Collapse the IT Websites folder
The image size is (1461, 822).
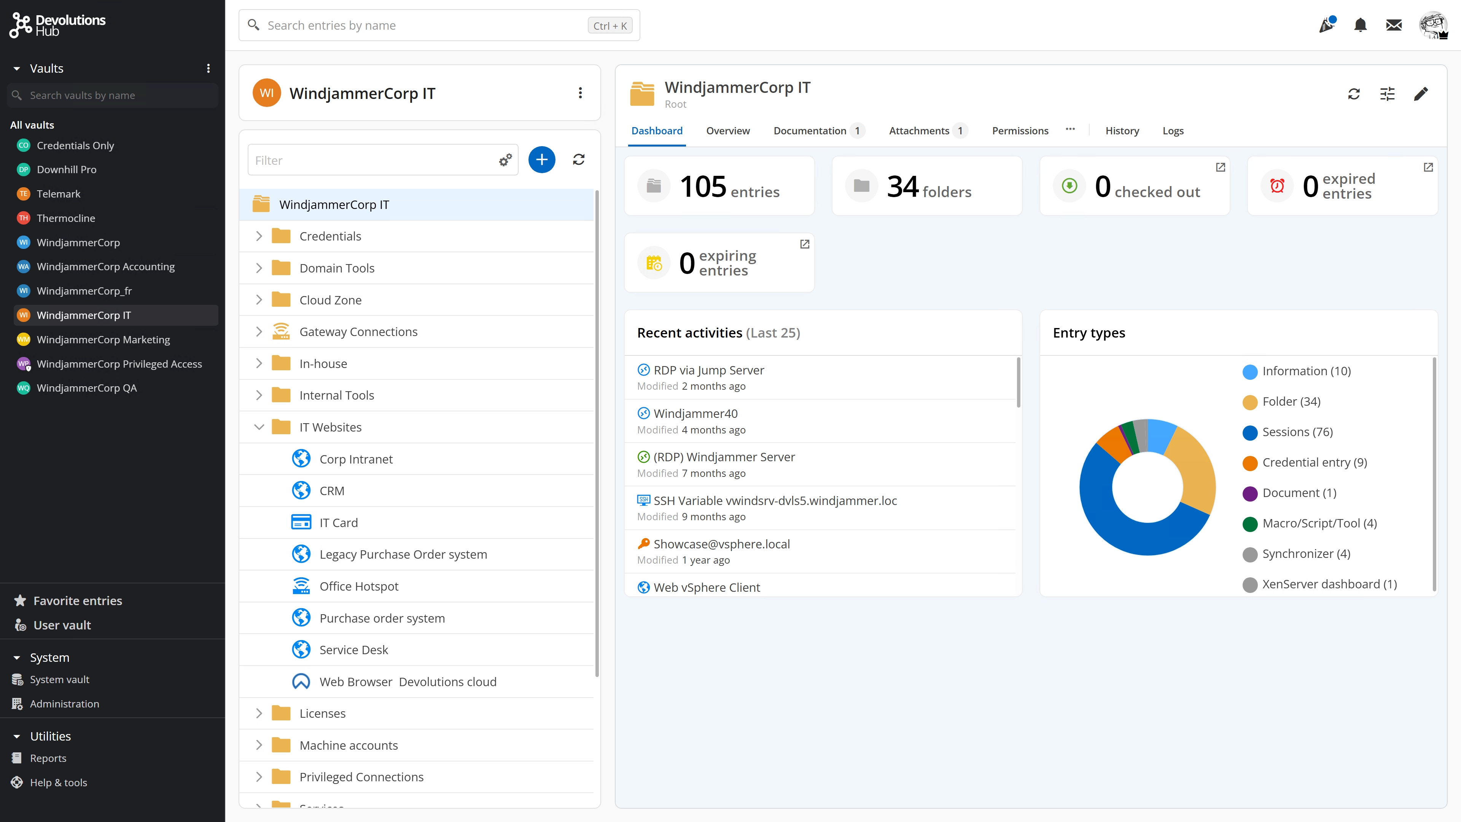tap(259, 427)
